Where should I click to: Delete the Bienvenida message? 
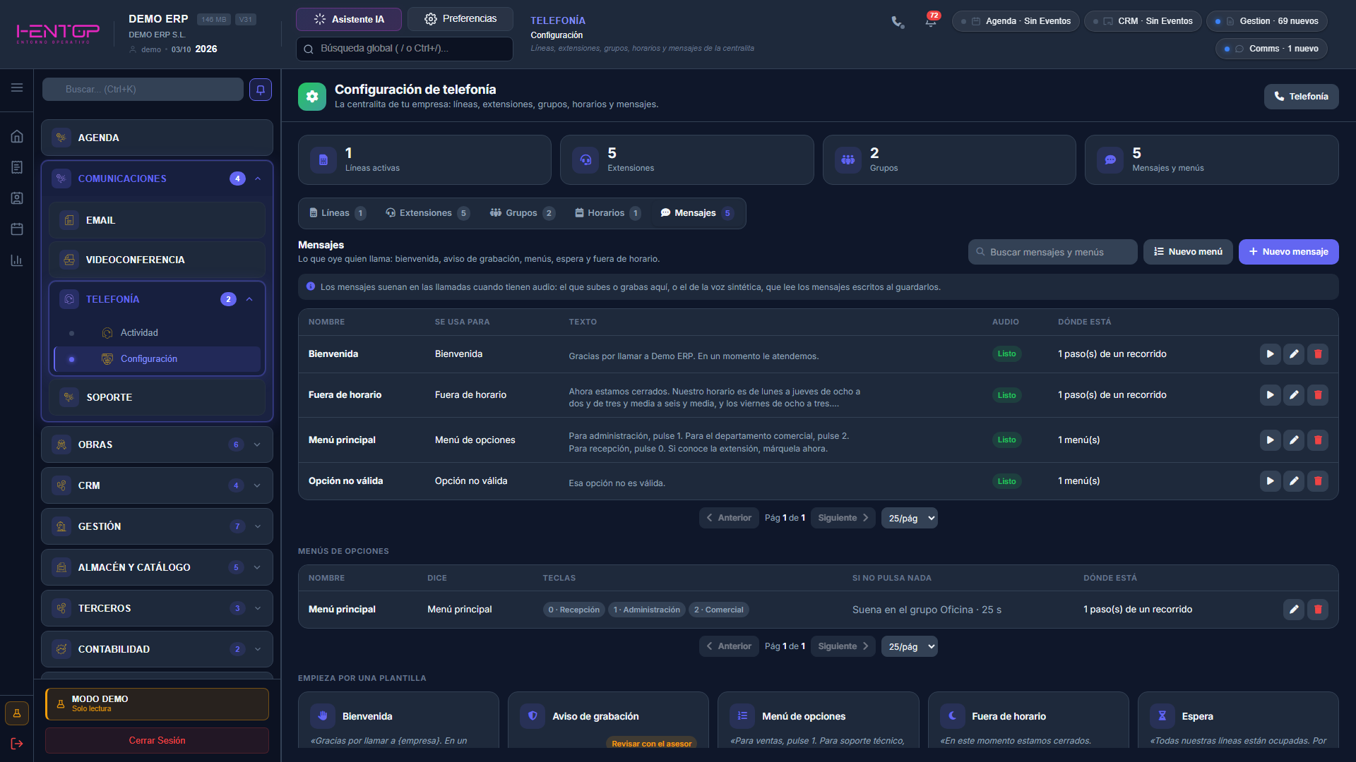[x=1318, y=354]
